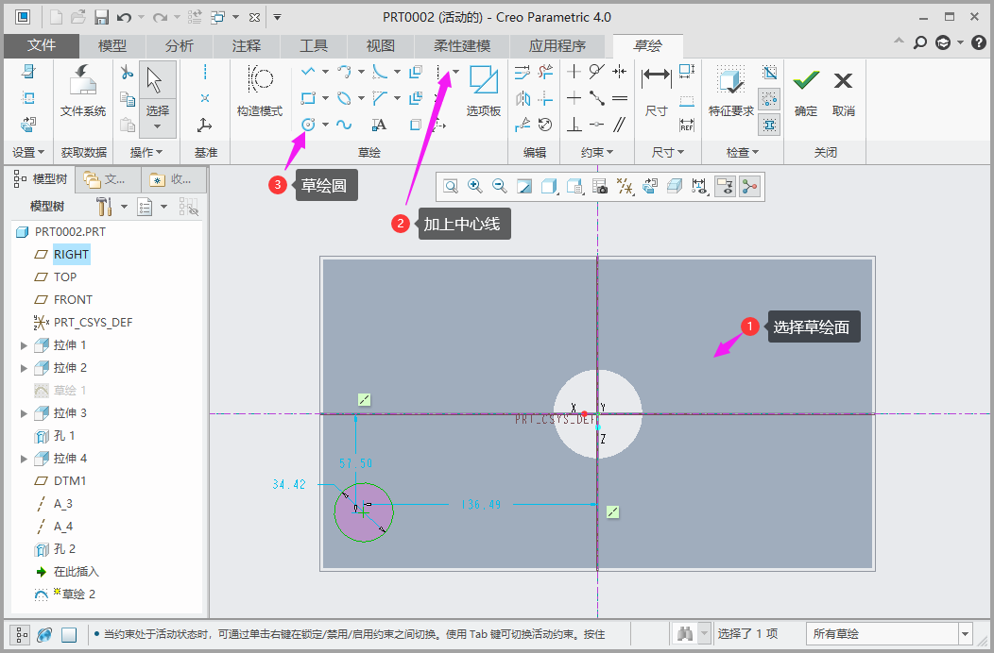
Task: Click the spline curve tool
Action: click(x=344, y=125)
